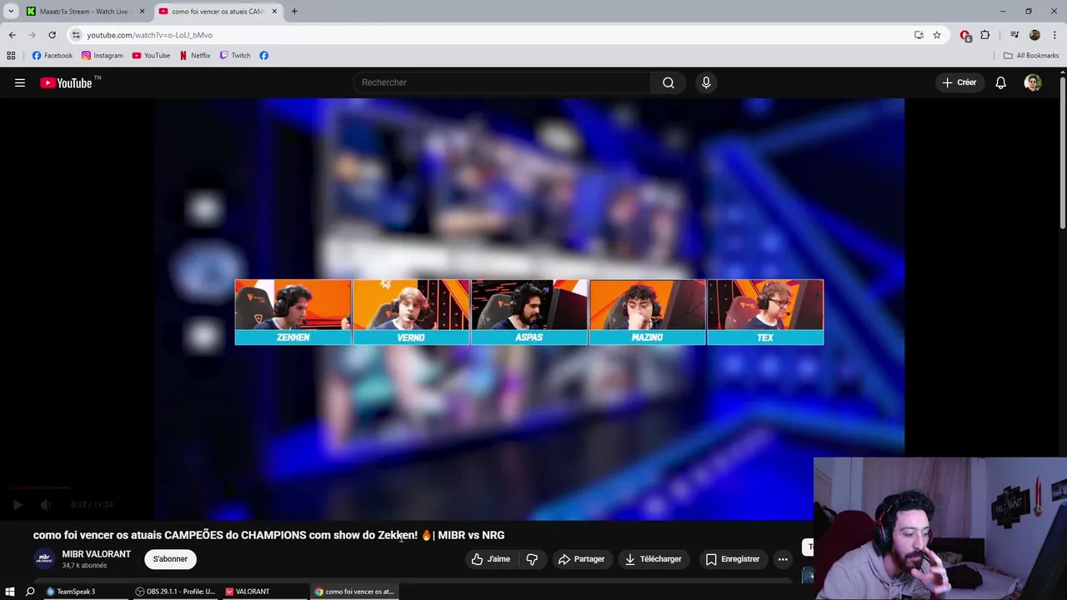
Task: Open the MIBR VALORANT channel name link
Action: [x=96, y=554]
